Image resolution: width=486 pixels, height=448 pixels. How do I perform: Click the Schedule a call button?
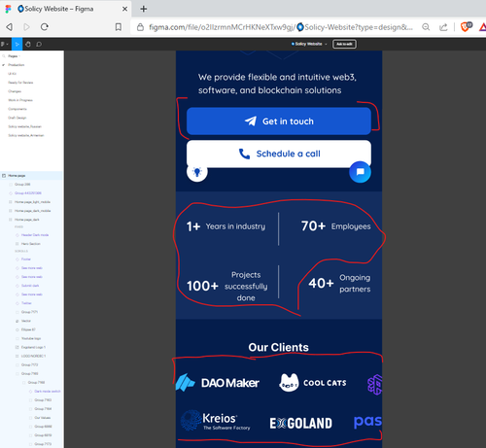coord(279,154)
